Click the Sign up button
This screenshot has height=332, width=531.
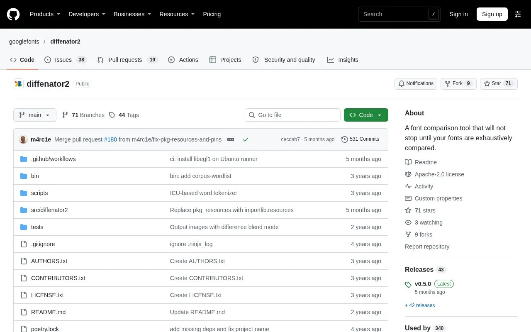(492, 14)
